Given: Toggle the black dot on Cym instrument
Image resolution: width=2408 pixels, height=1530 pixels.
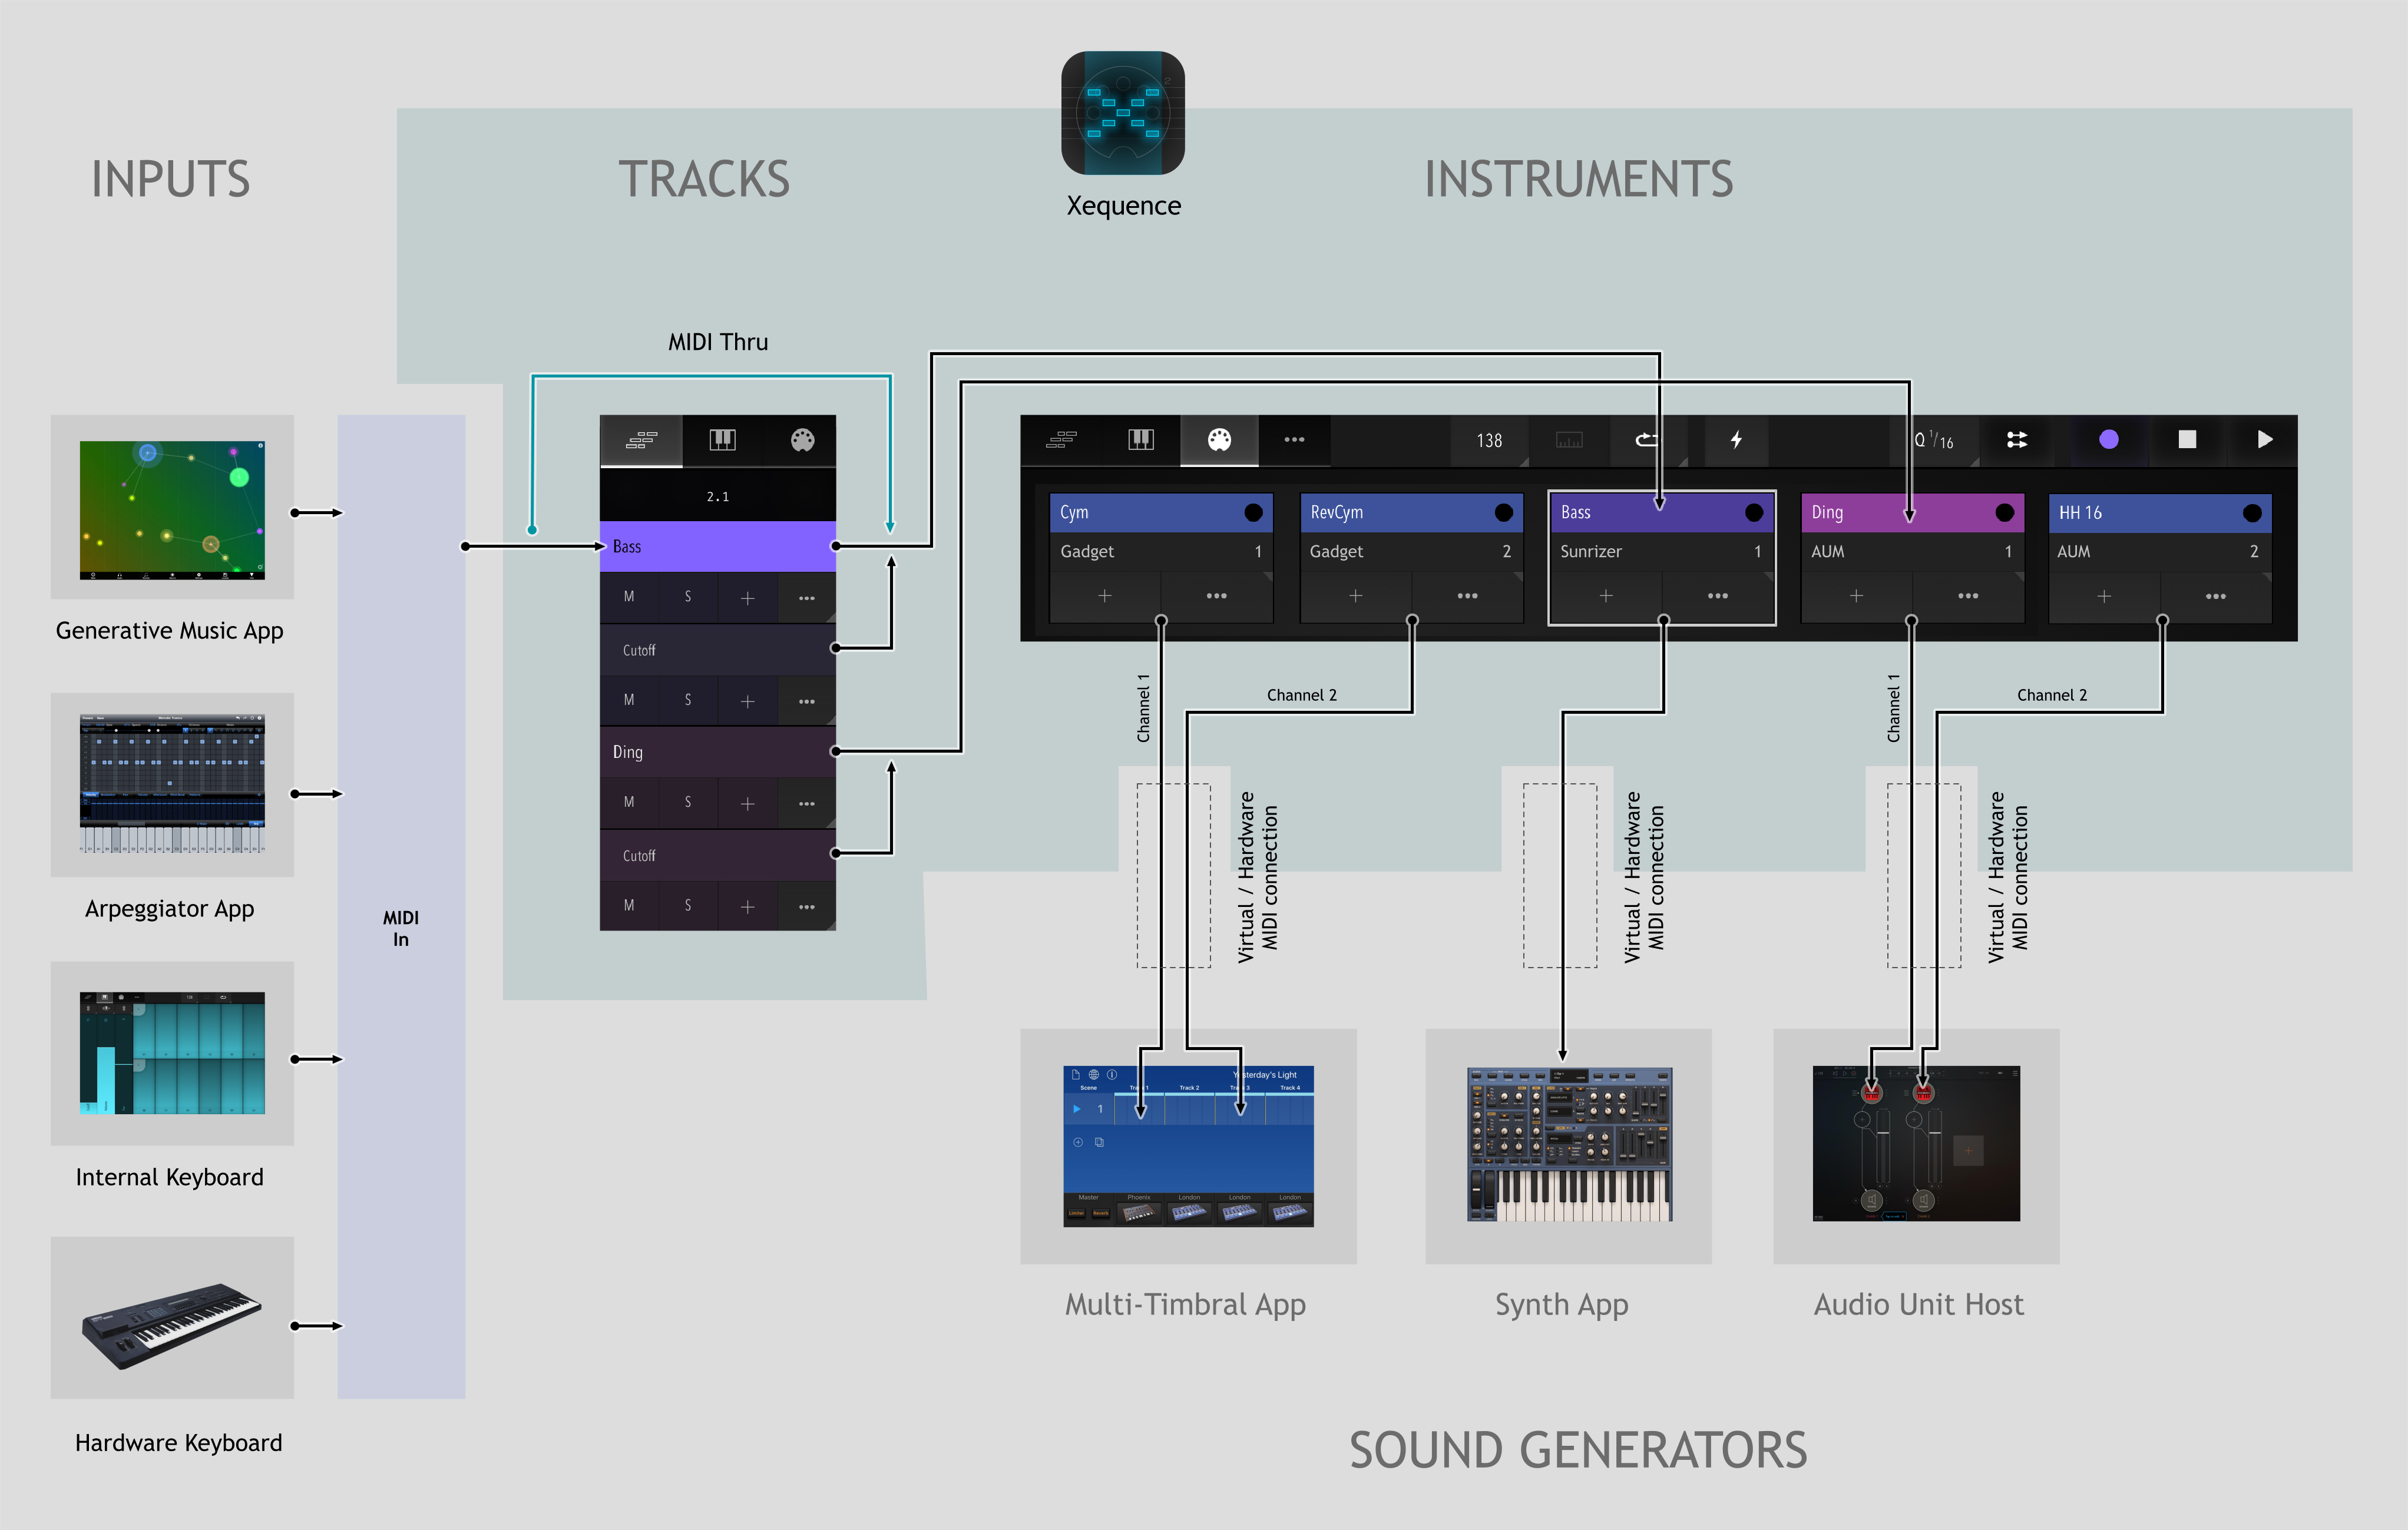Looking at the screenshot, I should point(1253,512).
